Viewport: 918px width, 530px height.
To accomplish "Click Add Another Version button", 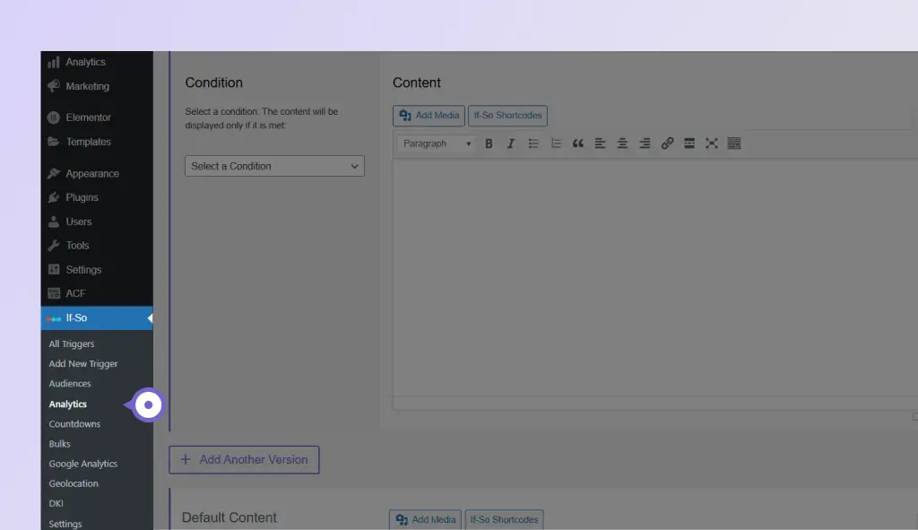I will 244,460.
